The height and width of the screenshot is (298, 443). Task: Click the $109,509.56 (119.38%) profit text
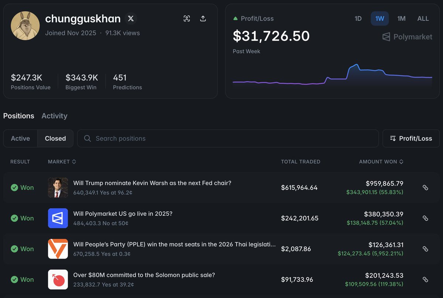(374, 284)
